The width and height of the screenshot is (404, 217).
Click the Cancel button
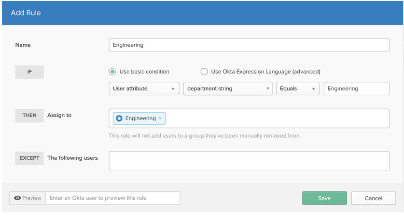[x=373, y=198]
